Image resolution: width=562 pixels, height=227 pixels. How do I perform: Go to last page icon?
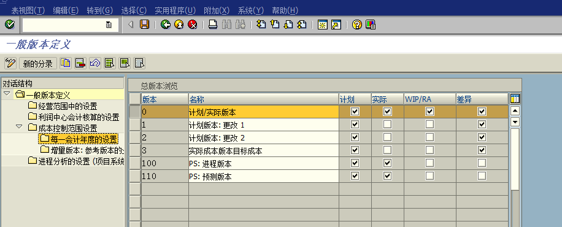[x=302, y=25]
